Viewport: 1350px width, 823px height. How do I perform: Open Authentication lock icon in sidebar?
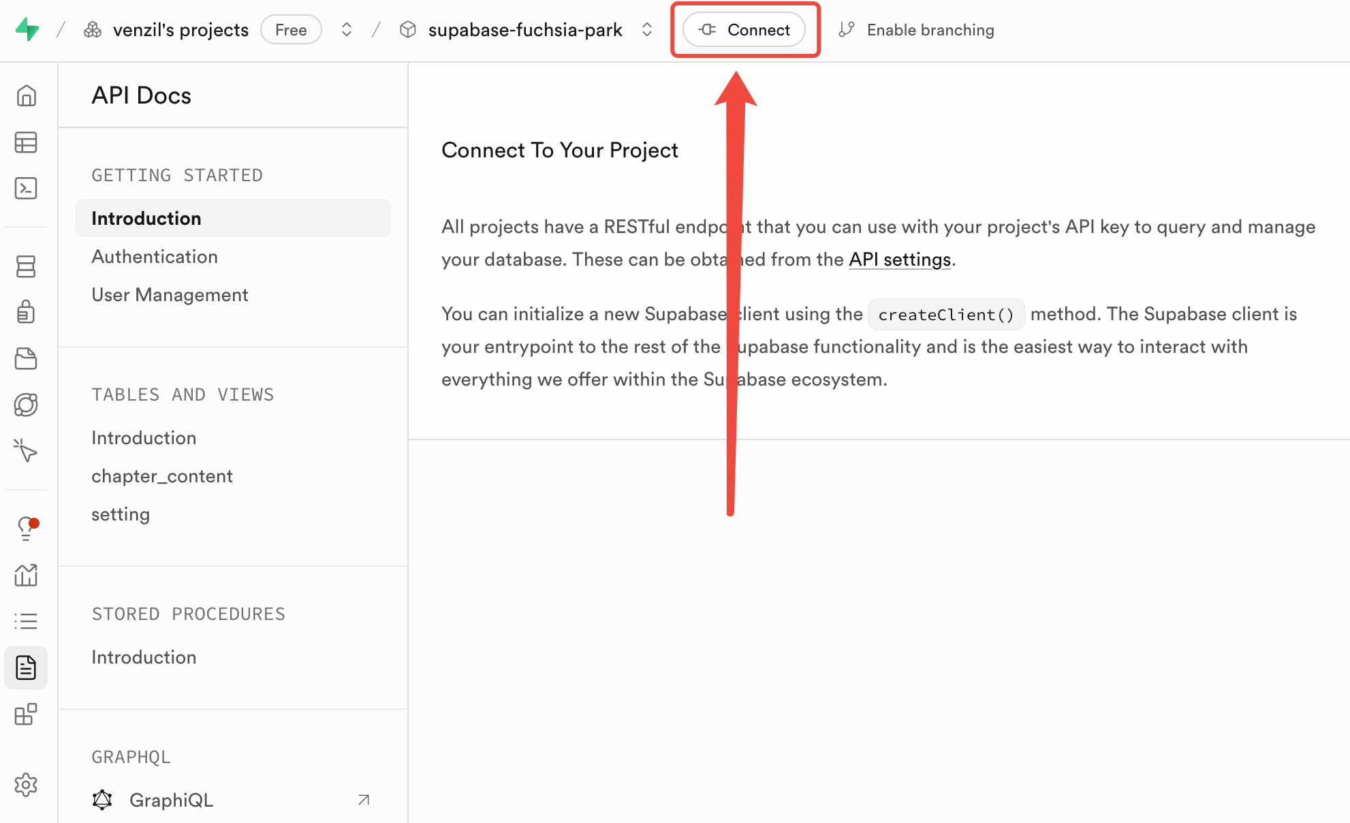[26, 312]
